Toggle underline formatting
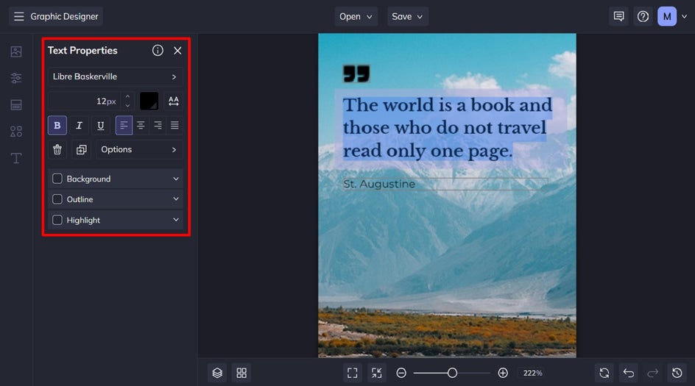 [101, 125]
